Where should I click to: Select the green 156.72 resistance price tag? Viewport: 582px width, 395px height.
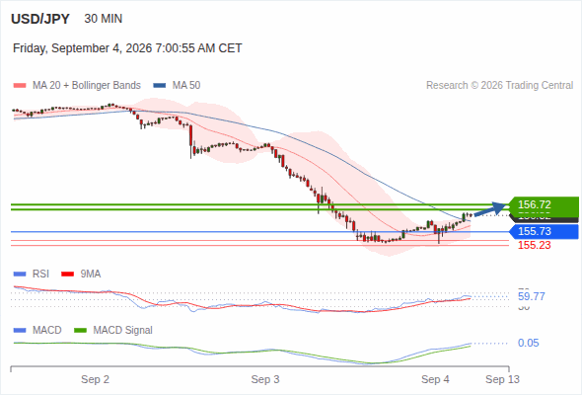click(x=544, y=204)
